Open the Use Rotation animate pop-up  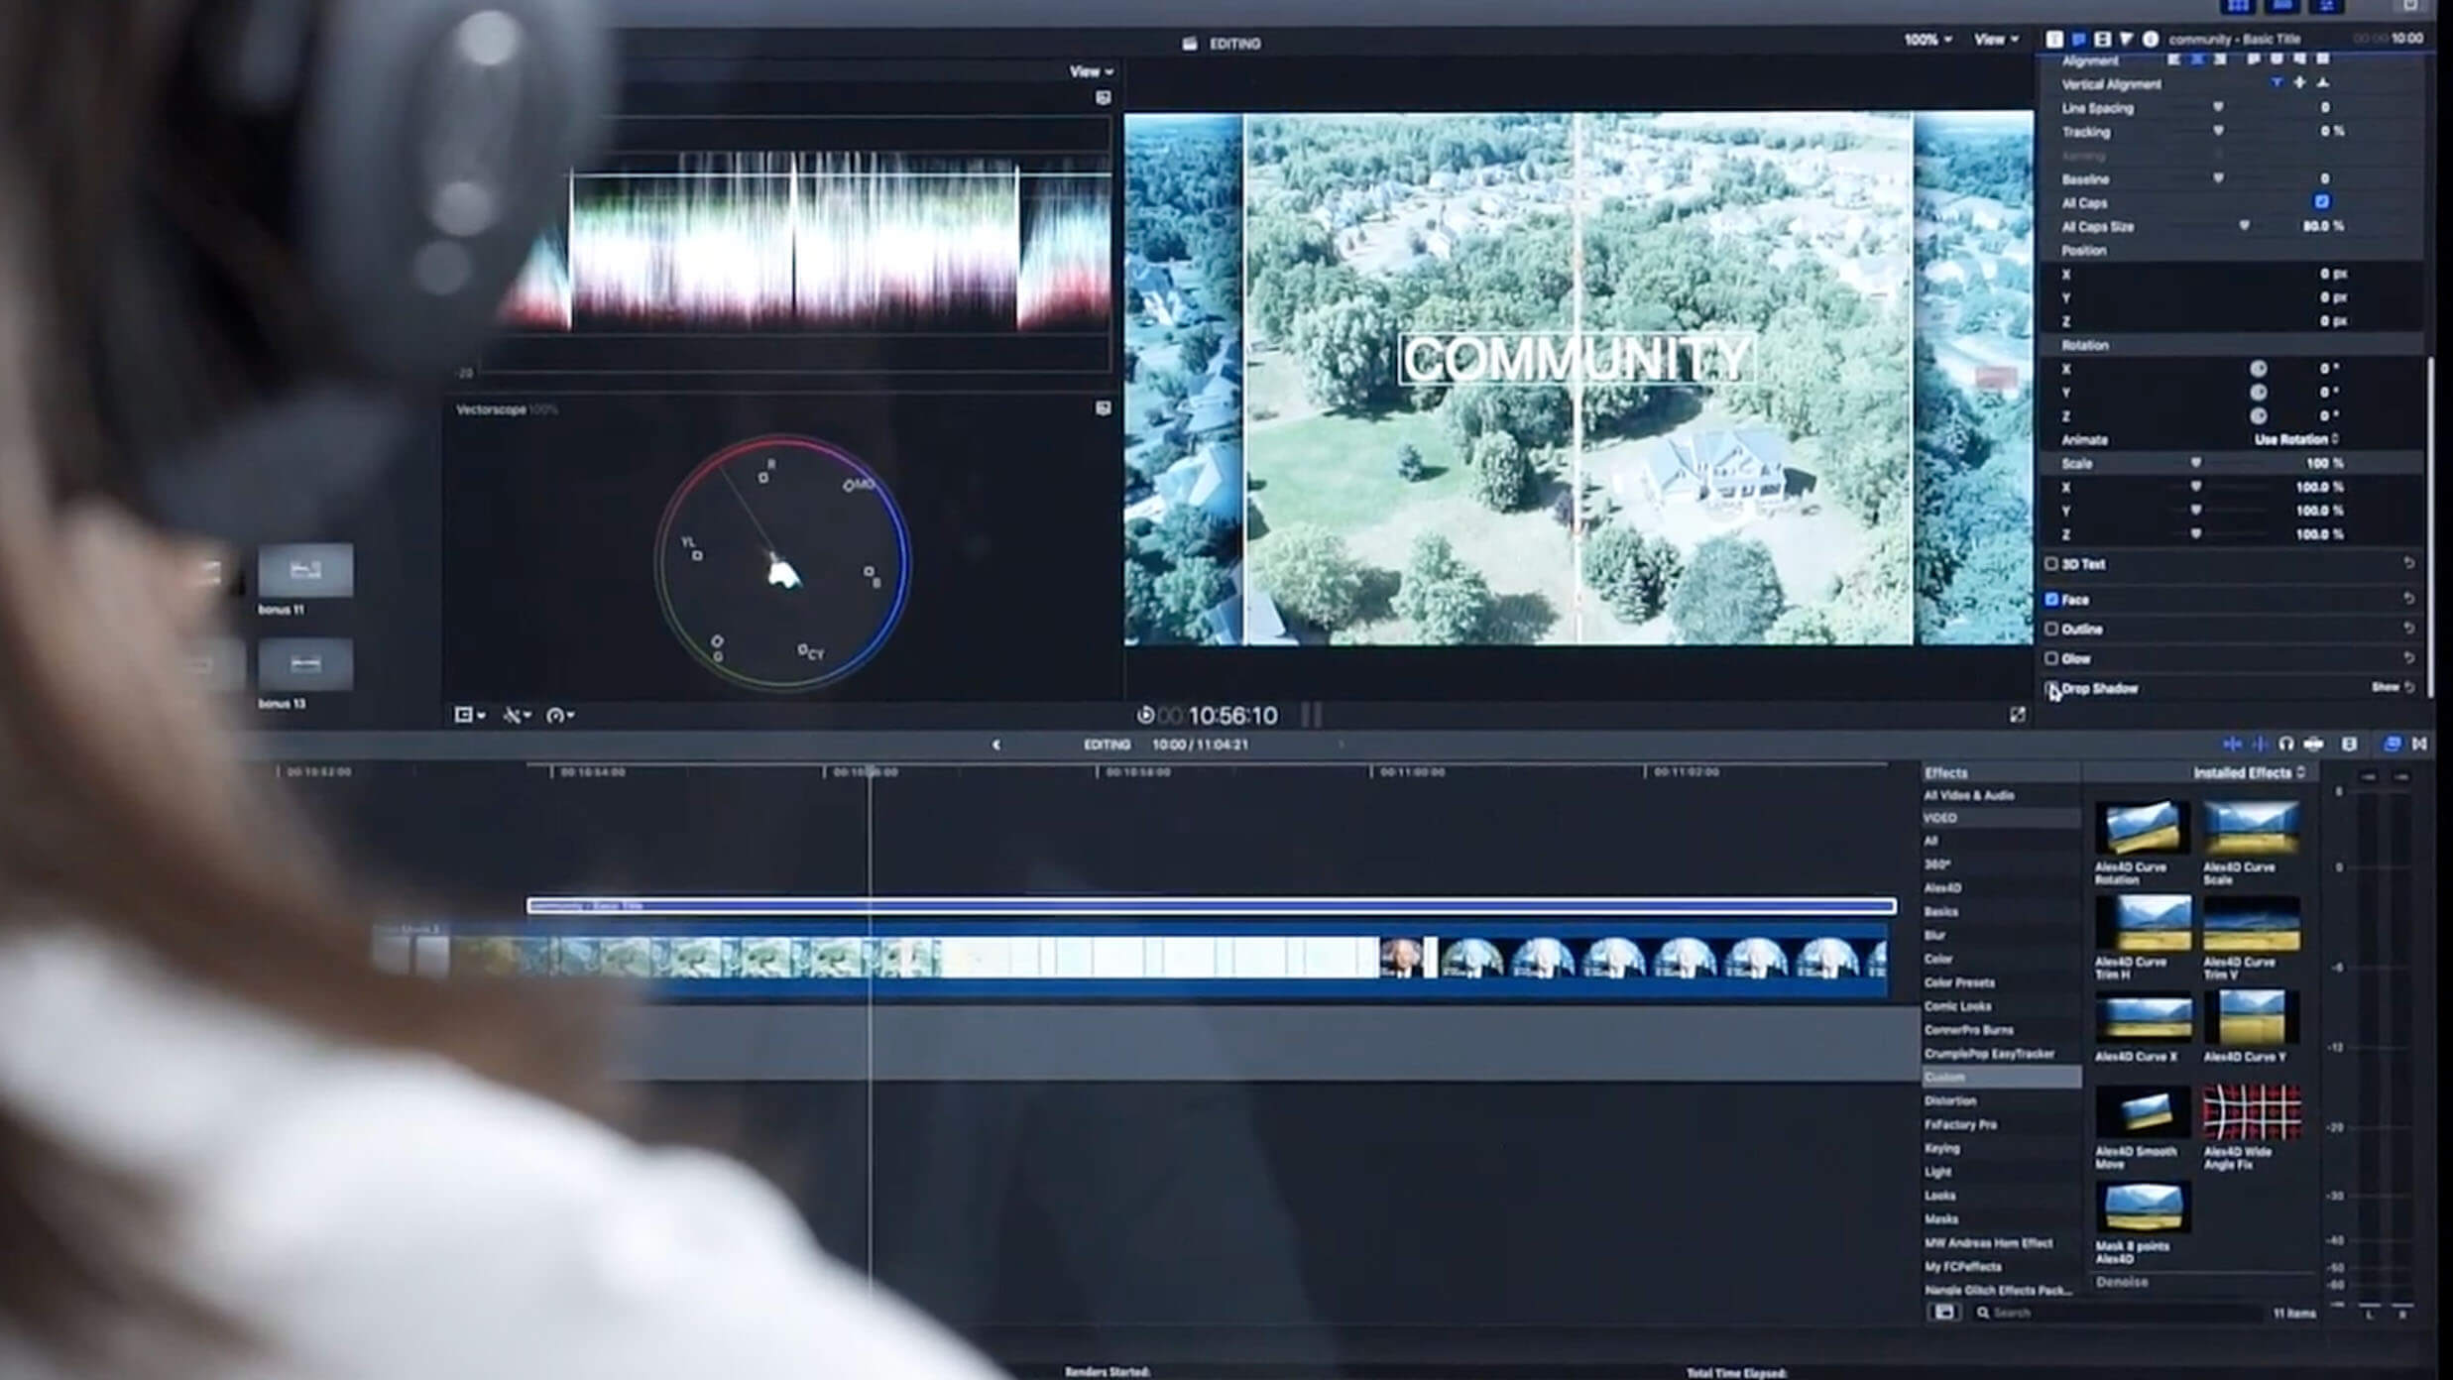[2296, 439]
